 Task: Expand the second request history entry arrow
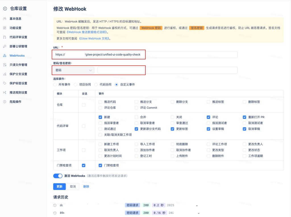(x=199, y=213)
